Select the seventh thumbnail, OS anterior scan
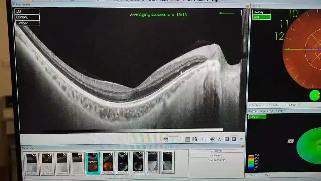Image resolution: width=321 pixels, height=181 pixels. [123, 163]
